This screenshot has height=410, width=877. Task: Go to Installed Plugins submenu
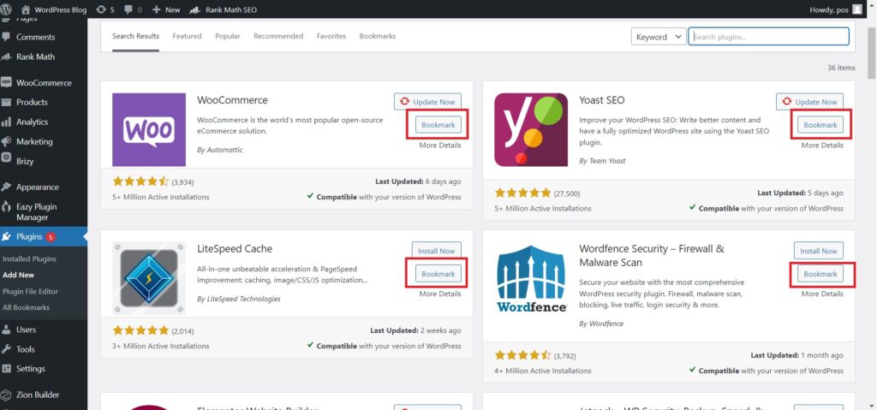(29, 259)
